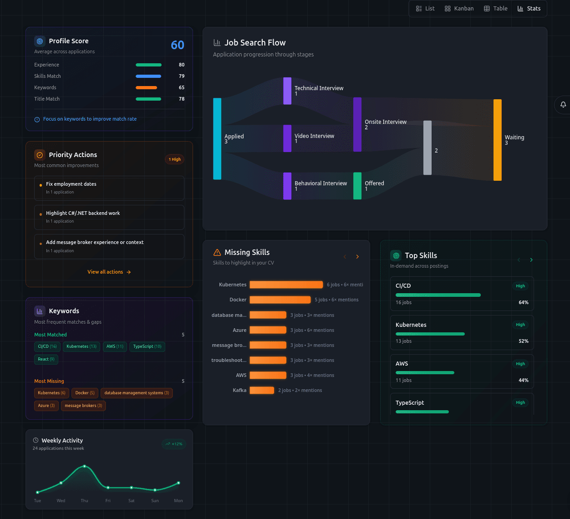The image size is (570, 519).
Task: Open 'Add message broker experience or context' action
Action: click(x=109, y=246)
